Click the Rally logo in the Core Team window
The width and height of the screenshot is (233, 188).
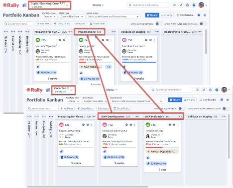tap(34, 90)
